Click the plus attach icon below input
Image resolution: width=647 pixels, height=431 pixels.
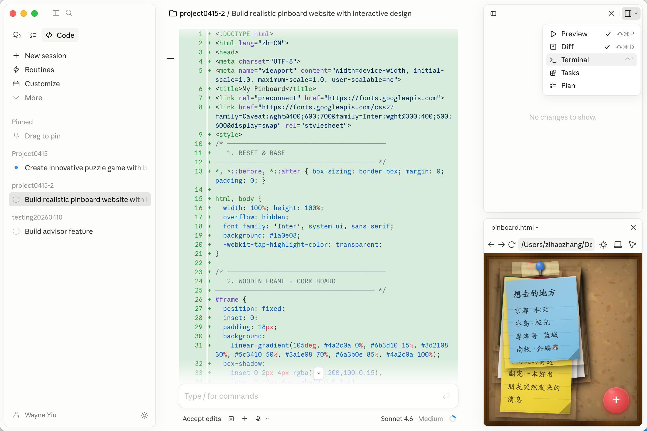[245, 419]
